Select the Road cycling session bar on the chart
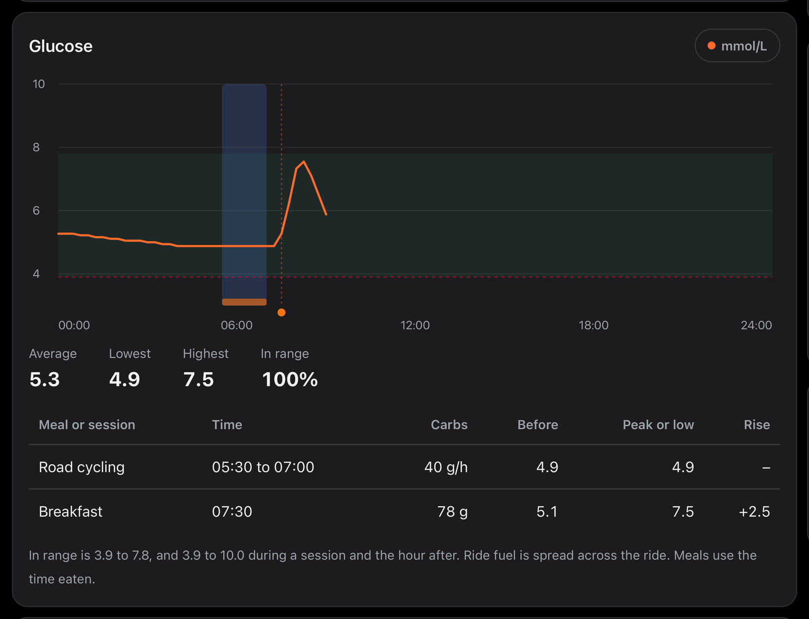The height and width of the screenshot is (619, 809). [x=244, y=302]
